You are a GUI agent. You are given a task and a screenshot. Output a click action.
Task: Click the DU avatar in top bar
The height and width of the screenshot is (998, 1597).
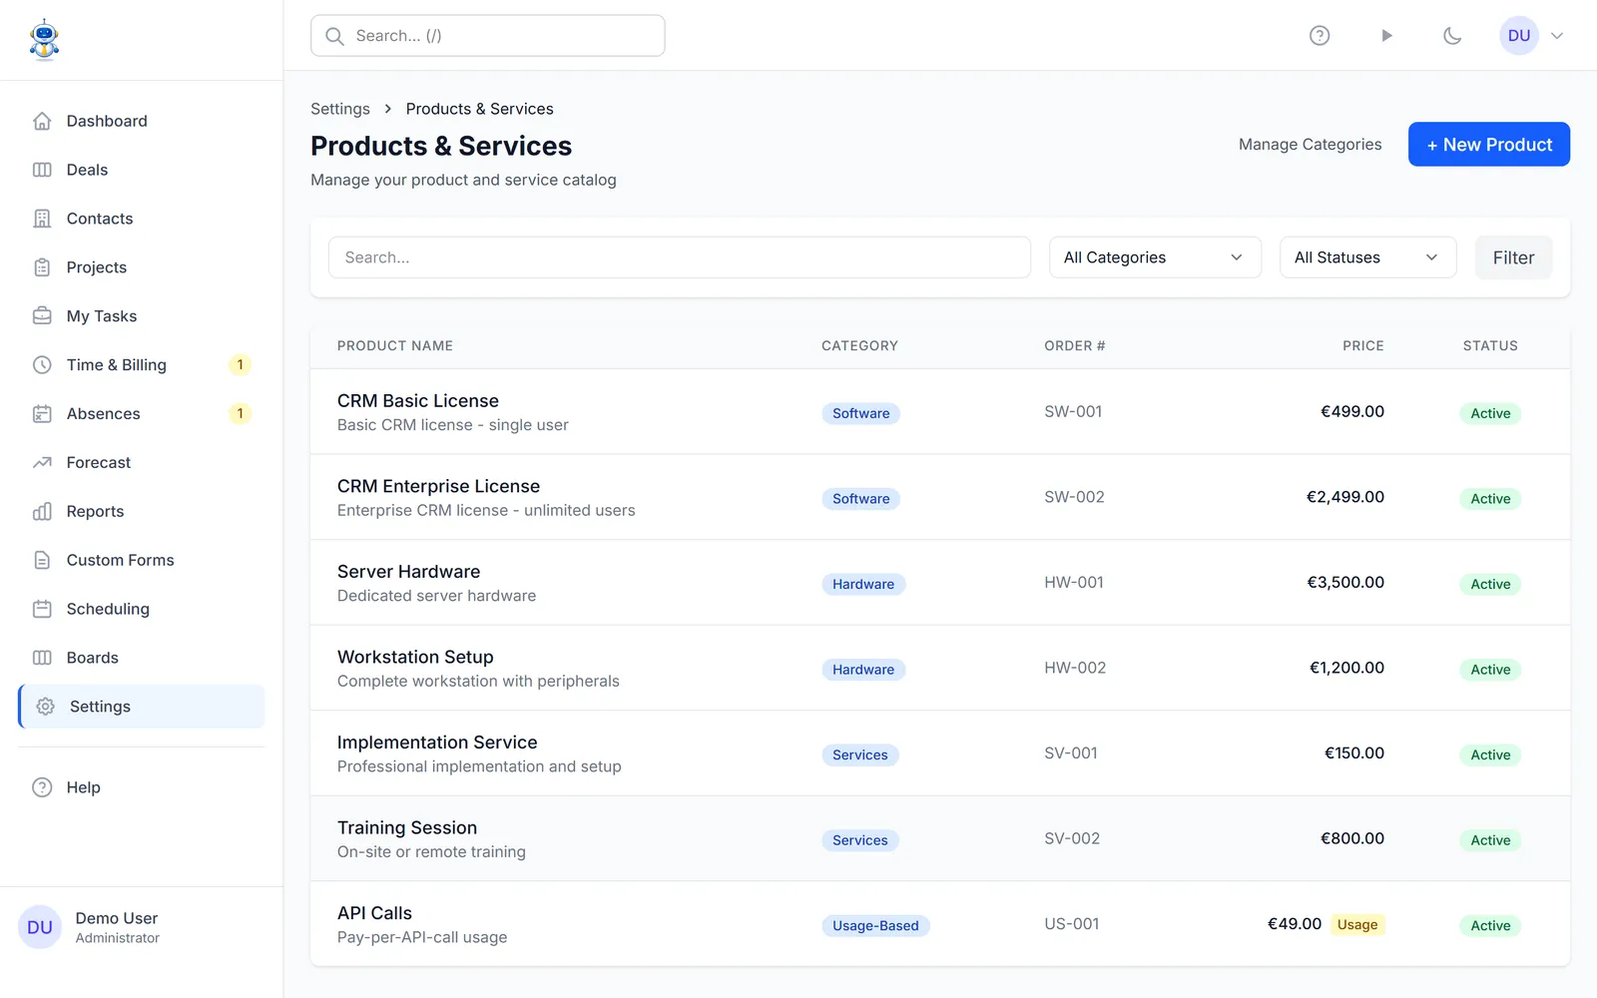1519,36
